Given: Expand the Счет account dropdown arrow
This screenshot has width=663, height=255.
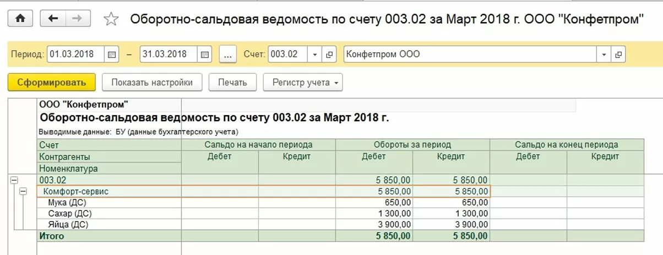Looking at the screenshot, I should point(316,55).
